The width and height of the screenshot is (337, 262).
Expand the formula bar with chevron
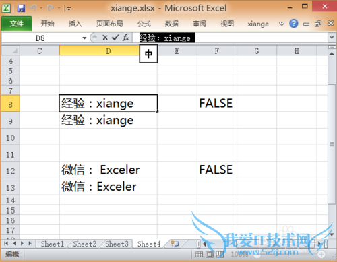(332, 38)
